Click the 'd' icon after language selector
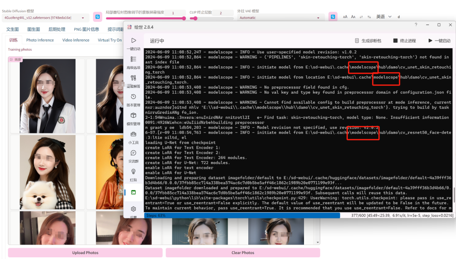Screen dimensions: 456x259 tap(399, 17)
